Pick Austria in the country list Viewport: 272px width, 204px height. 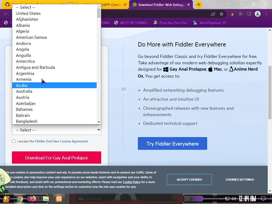[54, 97]
